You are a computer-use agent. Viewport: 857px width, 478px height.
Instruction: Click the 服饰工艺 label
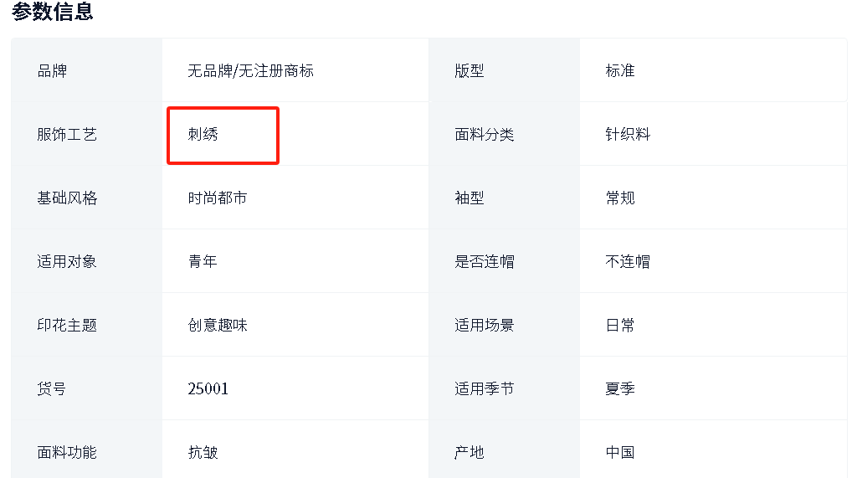[x=67, y=135]
